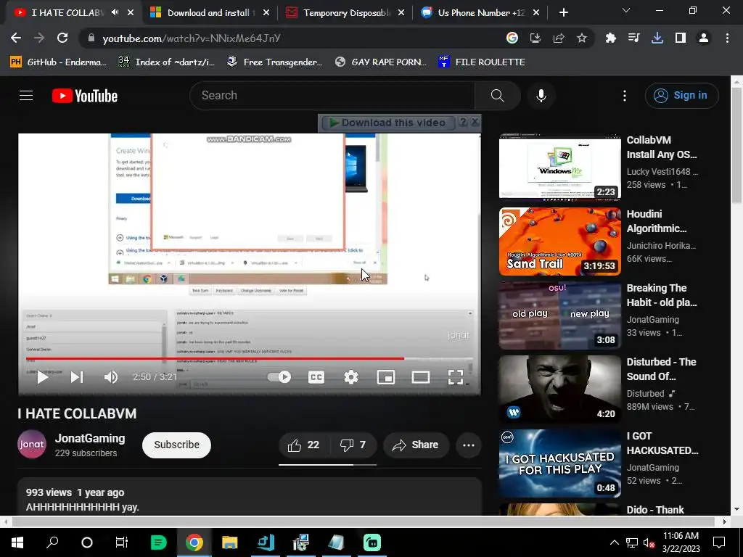Dislike the video with thumbs down
Image resolution: width=743 pixels, height=557 pixels.
(x=353, y=445)
